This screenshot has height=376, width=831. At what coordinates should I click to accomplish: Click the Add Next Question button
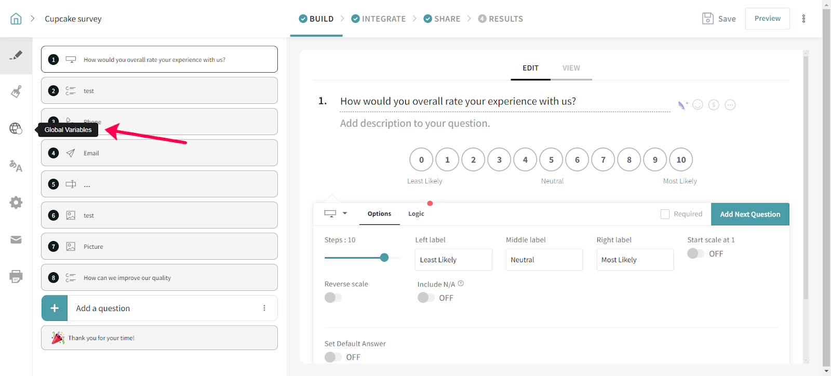click(x=749, y=214)
